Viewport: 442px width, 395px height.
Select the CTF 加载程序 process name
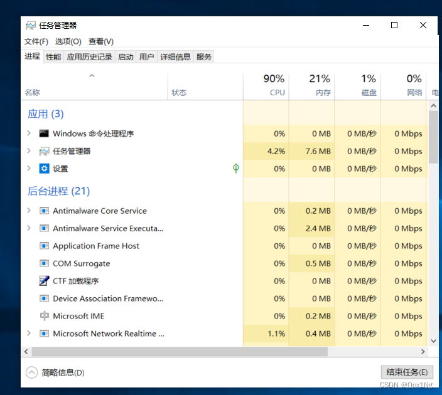click(76, 281)
